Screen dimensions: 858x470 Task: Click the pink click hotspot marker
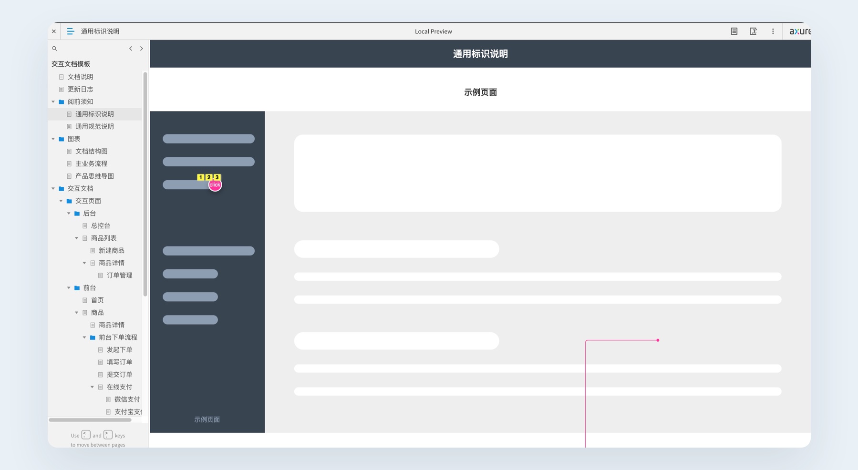[215, 185]
